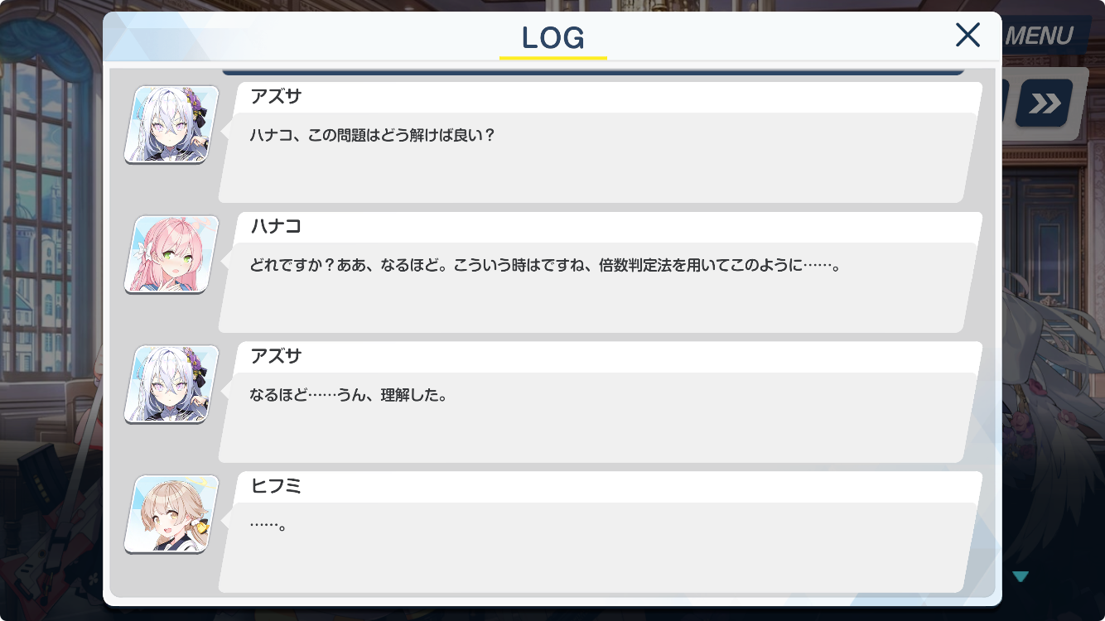Click the ヒフミ name label
Image resolution: width=1105 pixels, height=621 pixels.
[x=276, y=487]
